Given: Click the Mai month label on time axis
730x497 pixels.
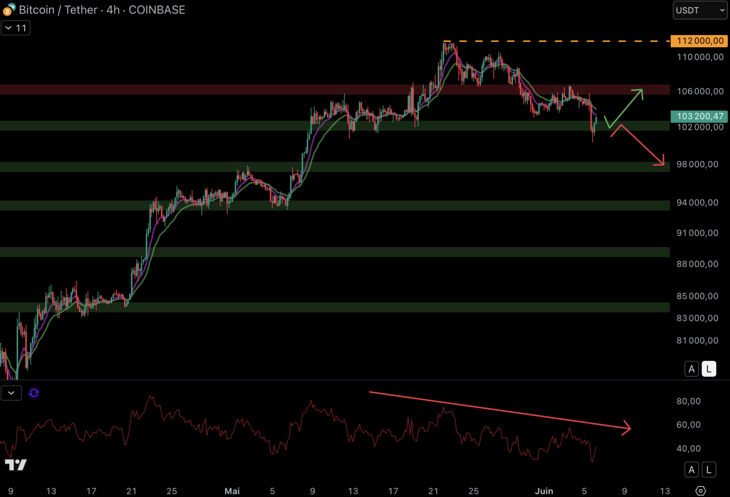Looking at the screenshot, I should pos(232,491).
